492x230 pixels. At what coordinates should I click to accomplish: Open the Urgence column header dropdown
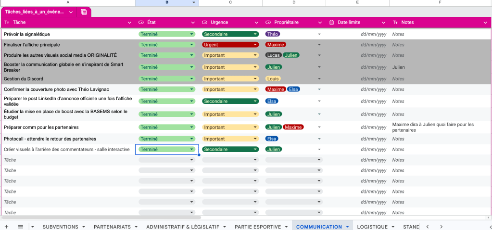tap(256, 23)
